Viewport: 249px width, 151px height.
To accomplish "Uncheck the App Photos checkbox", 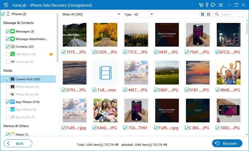I will tap(7, 102).
